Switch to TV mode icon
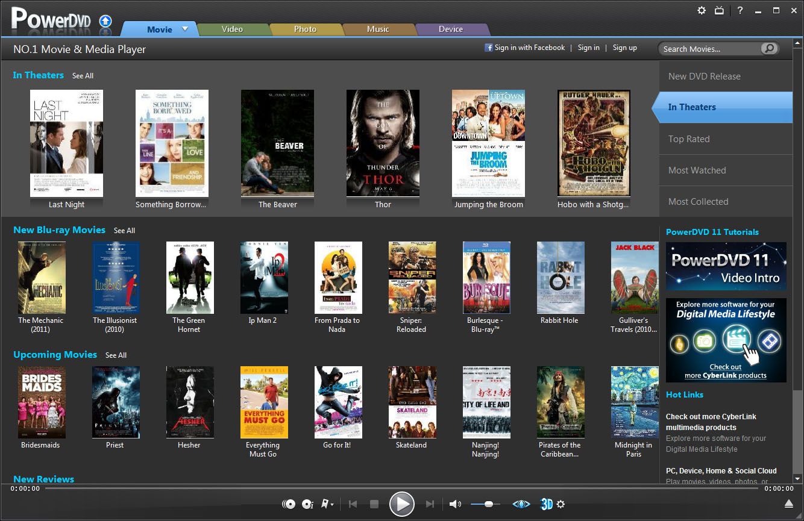 pyautogui.click(x=719, y=10)
